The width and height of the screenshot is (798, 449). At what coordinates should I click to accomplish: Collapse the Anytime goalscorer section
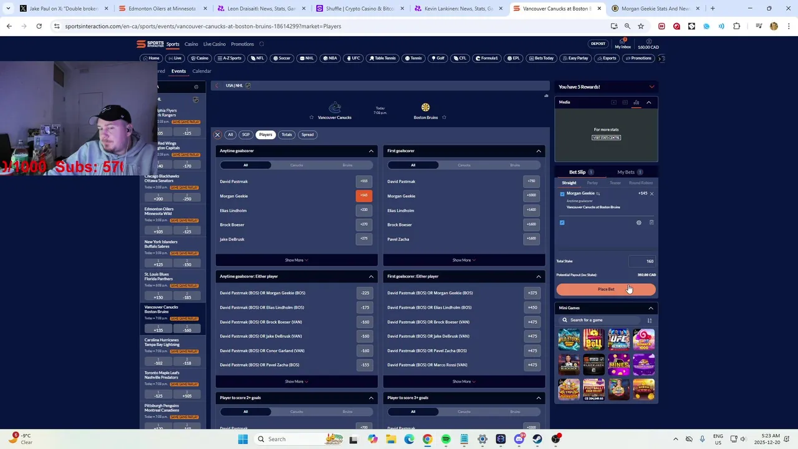point(371,151)
